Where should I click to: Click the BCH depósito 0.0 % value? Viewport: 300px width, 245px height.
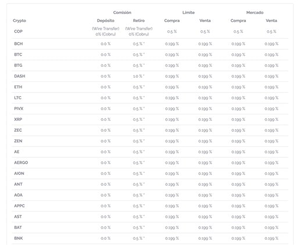pyautogui.click(x=106, y=44)
